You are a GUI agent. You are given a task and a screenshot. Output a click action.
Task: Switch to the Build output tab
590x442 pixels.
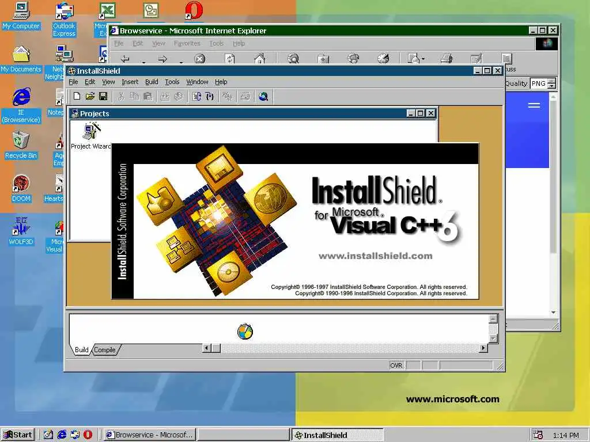pyautogui.click(x=82, y=350)
